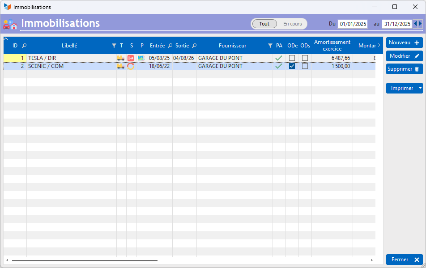Click the Entrée column header

point(158,46)
